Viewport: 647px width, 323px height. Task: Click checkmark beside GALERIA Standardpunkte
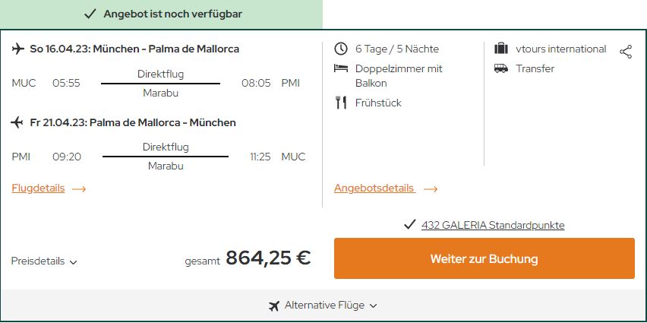click(409, 225)
